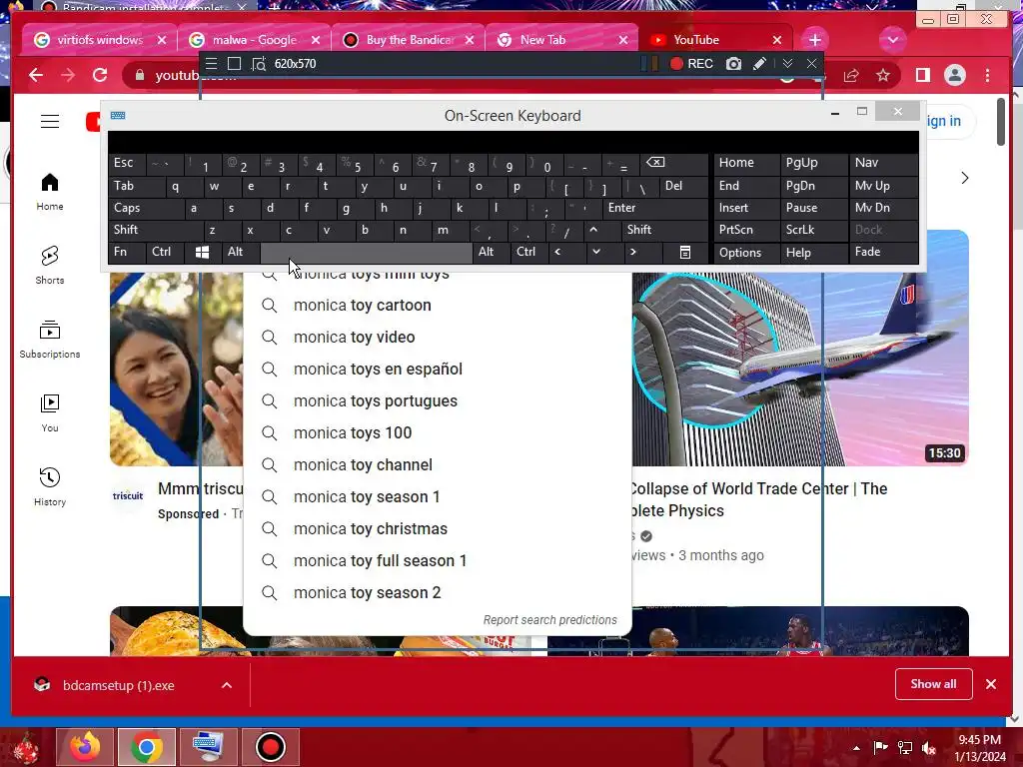1023x767 pixels.
Task: Open the Chrome tab search dropdown
Action: coord(892,40)
